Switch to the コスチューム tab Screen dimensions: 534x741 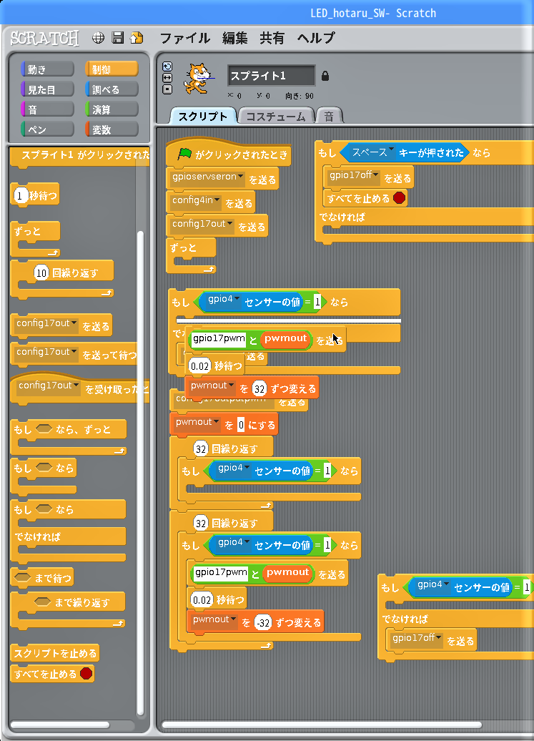[275, 117]
